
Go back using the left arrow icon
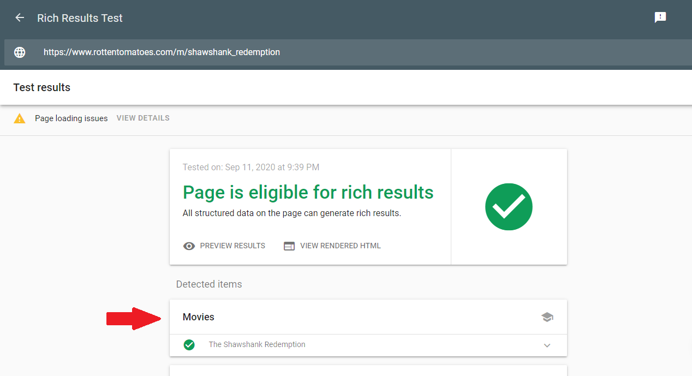pos(20,17)
